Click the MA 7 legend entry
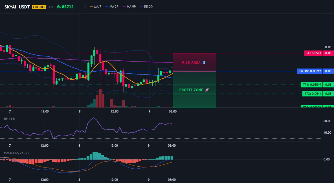The image size is (334, 183). tap(96, 7)
